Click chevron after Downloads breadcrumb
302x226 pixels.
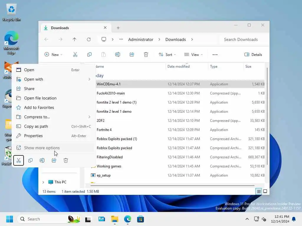pyautogui.click(x=192, y=39)
